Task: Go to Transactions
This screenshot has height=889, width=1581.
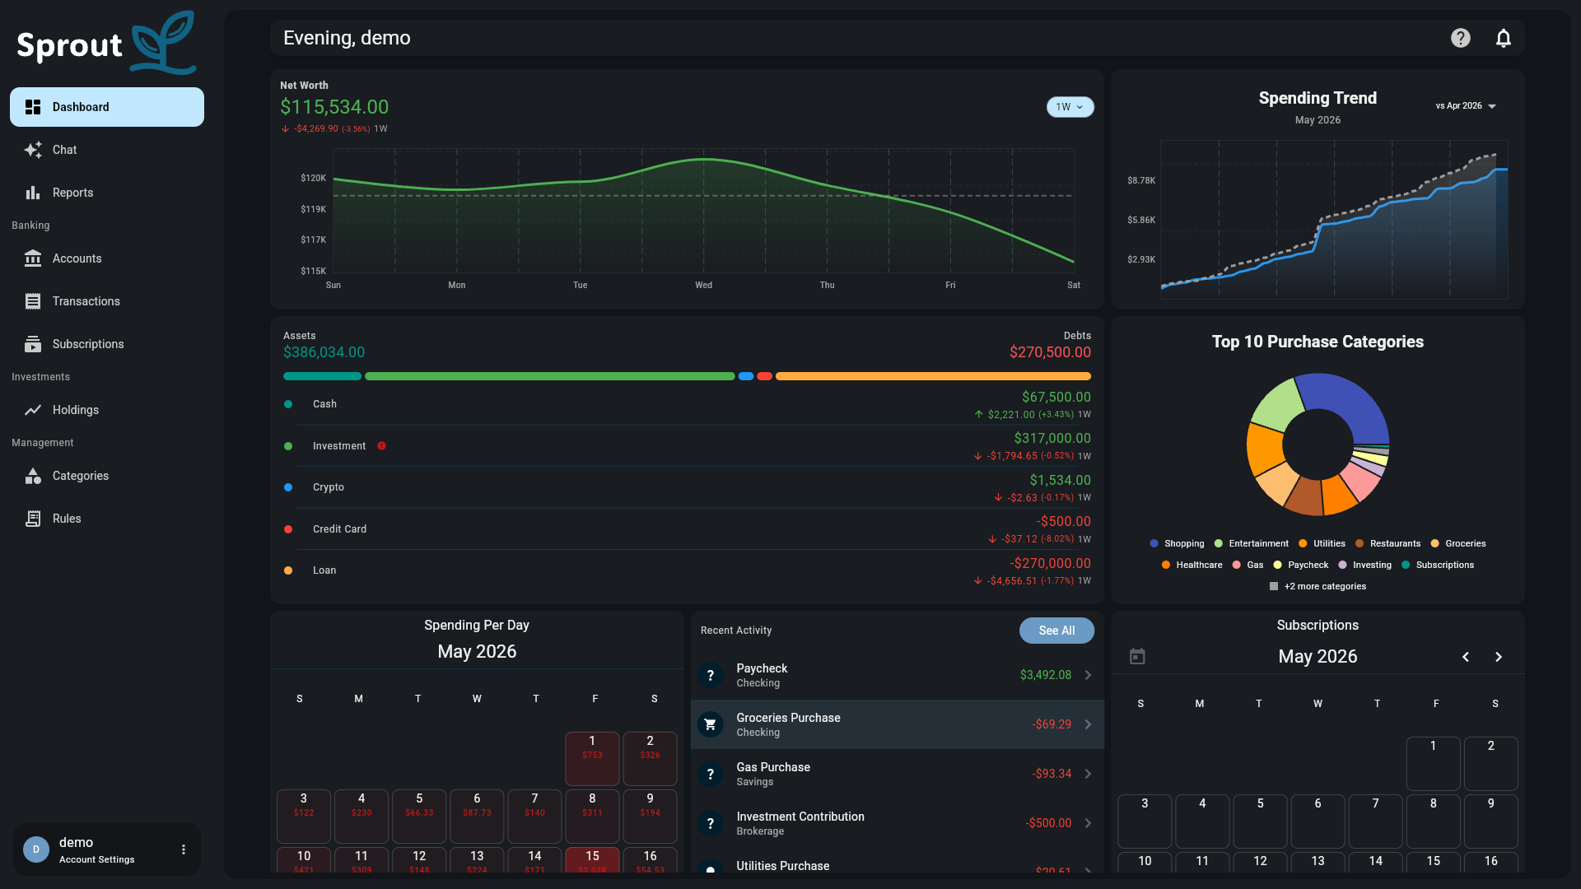Action: coord(107,301)
